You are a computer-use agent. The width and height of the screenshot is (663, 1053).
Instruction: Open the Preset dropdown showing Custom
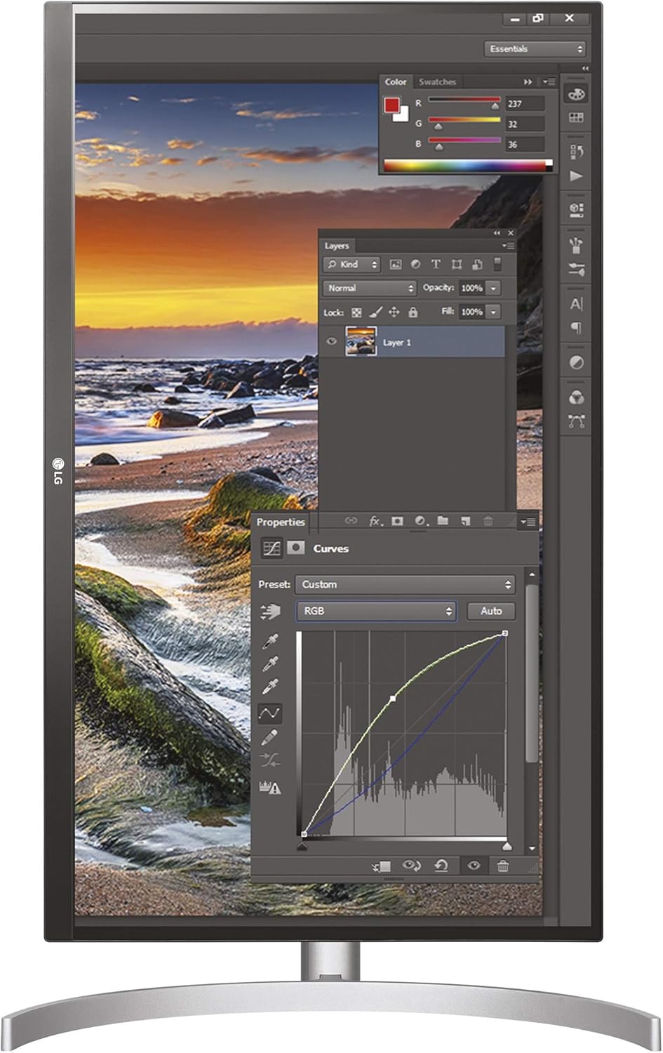pyautogui.click(x=406, y=584)
